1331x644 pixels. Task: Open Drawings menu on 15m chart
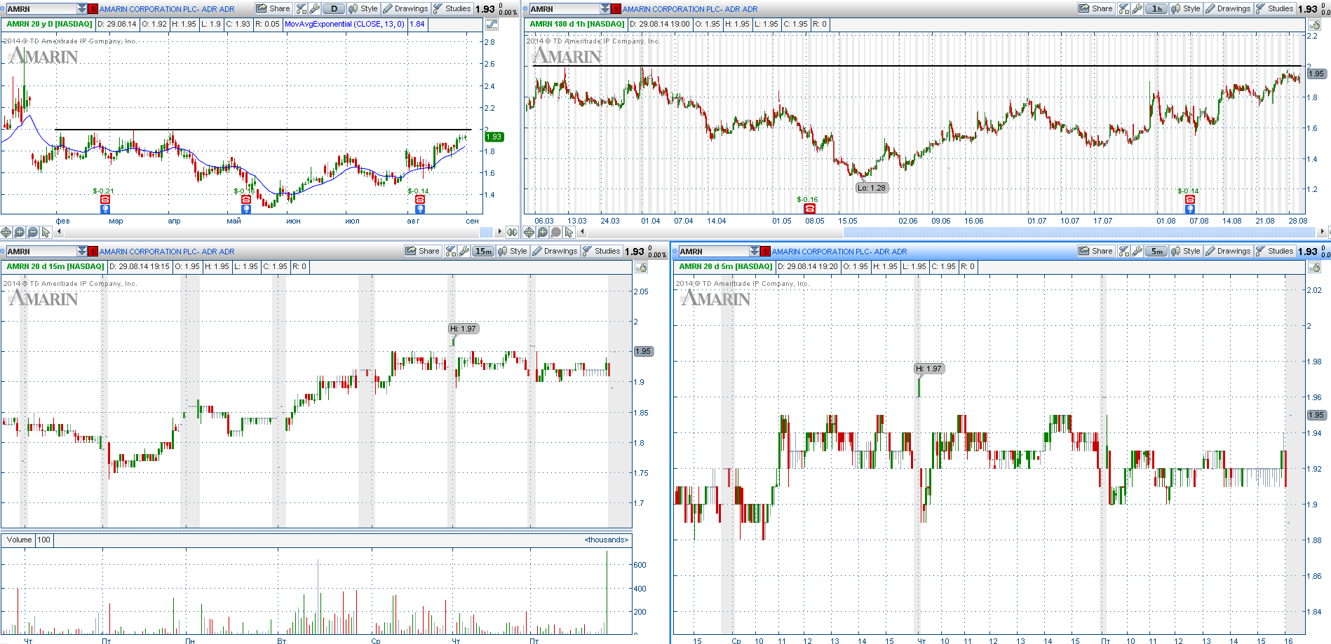555,251
